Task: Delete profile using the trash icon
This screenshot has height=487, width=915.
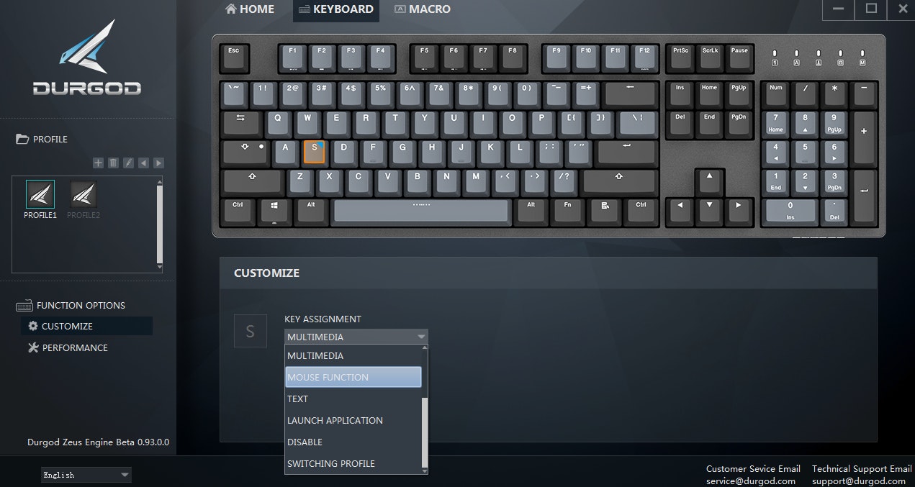Action: point(113,163)
